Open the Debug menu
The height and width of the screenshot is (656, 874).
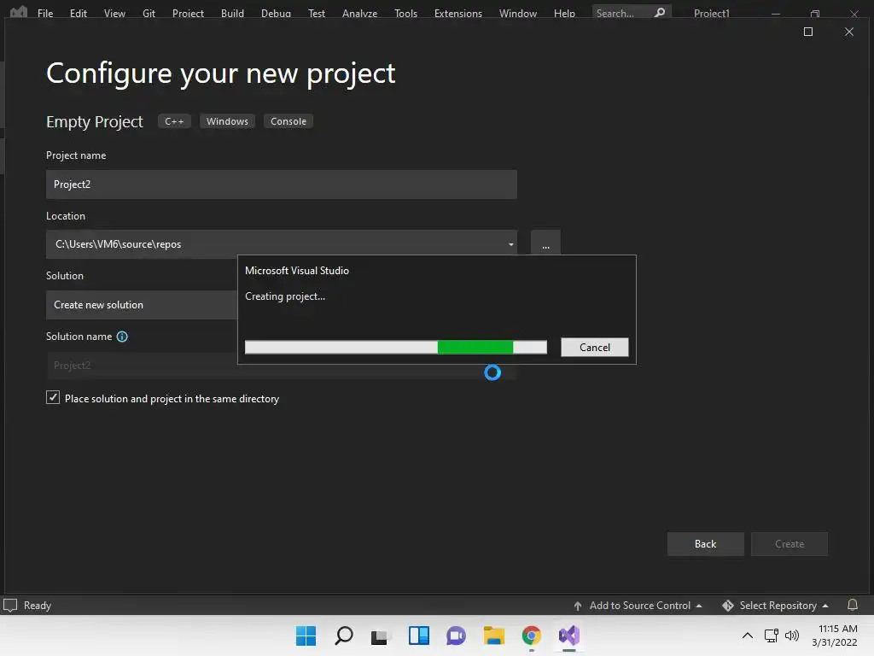tap(276, 13)
